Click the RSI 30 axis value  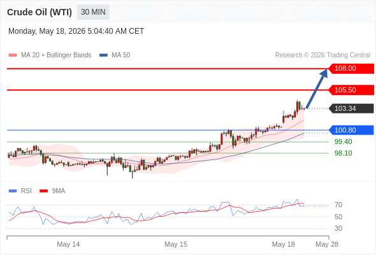[x=338, y=228]
